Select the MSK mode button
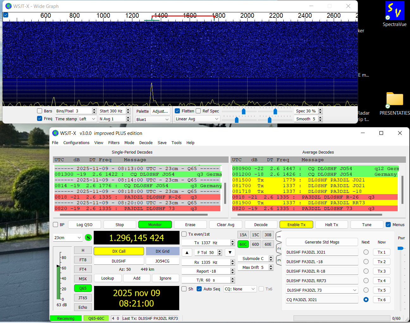The image size is (410, 323). tap(83, 279)
